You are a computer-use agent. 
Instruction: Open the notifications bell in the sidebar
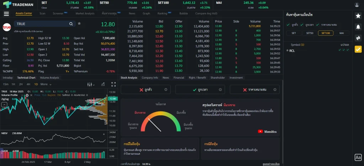click(358, 27)
